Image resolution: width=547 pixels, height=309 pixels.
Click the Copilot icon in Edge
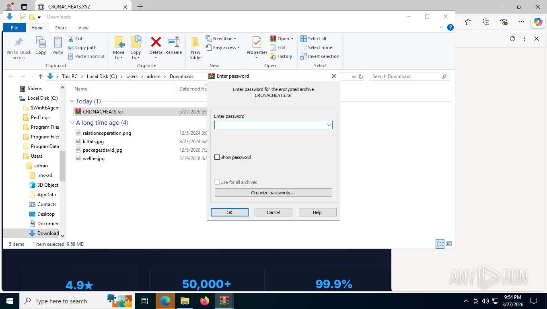coord(538,22)
